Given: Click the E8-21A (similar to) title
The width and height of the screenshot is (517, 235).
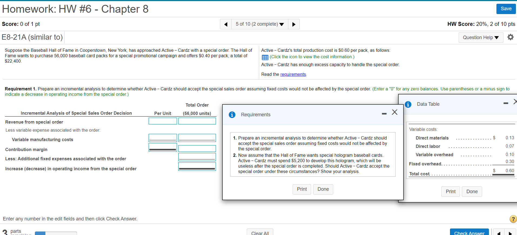Looking at the screenshot, I should click(32, 37).
